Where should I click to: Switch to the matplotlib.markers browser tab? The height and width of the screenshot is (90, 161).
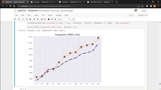pyautogui.click(x=100, y=2)
